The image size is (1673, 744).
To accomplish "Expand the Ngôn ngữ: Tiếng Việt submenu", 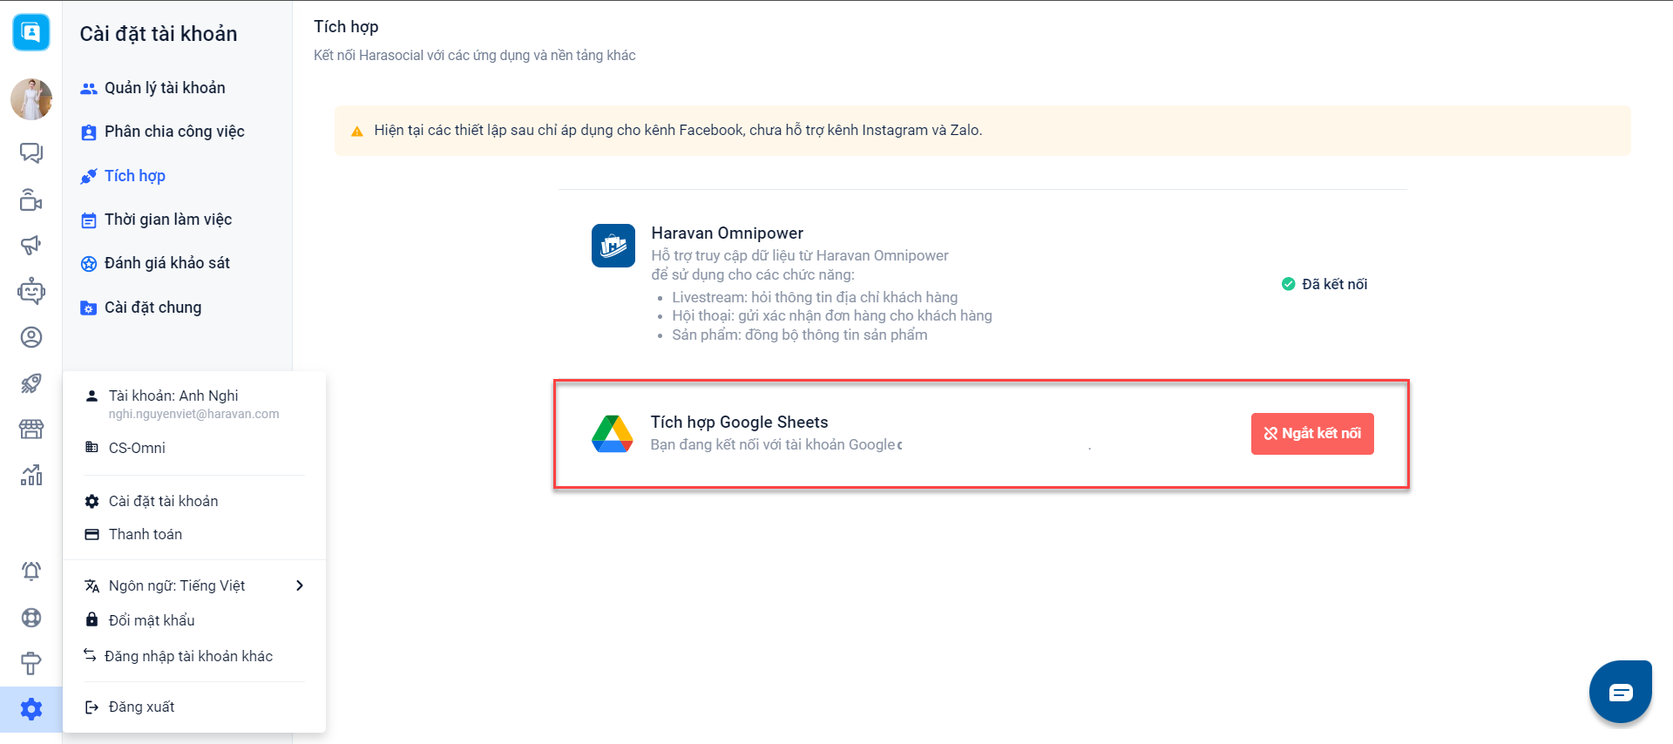I will (194, 585).
